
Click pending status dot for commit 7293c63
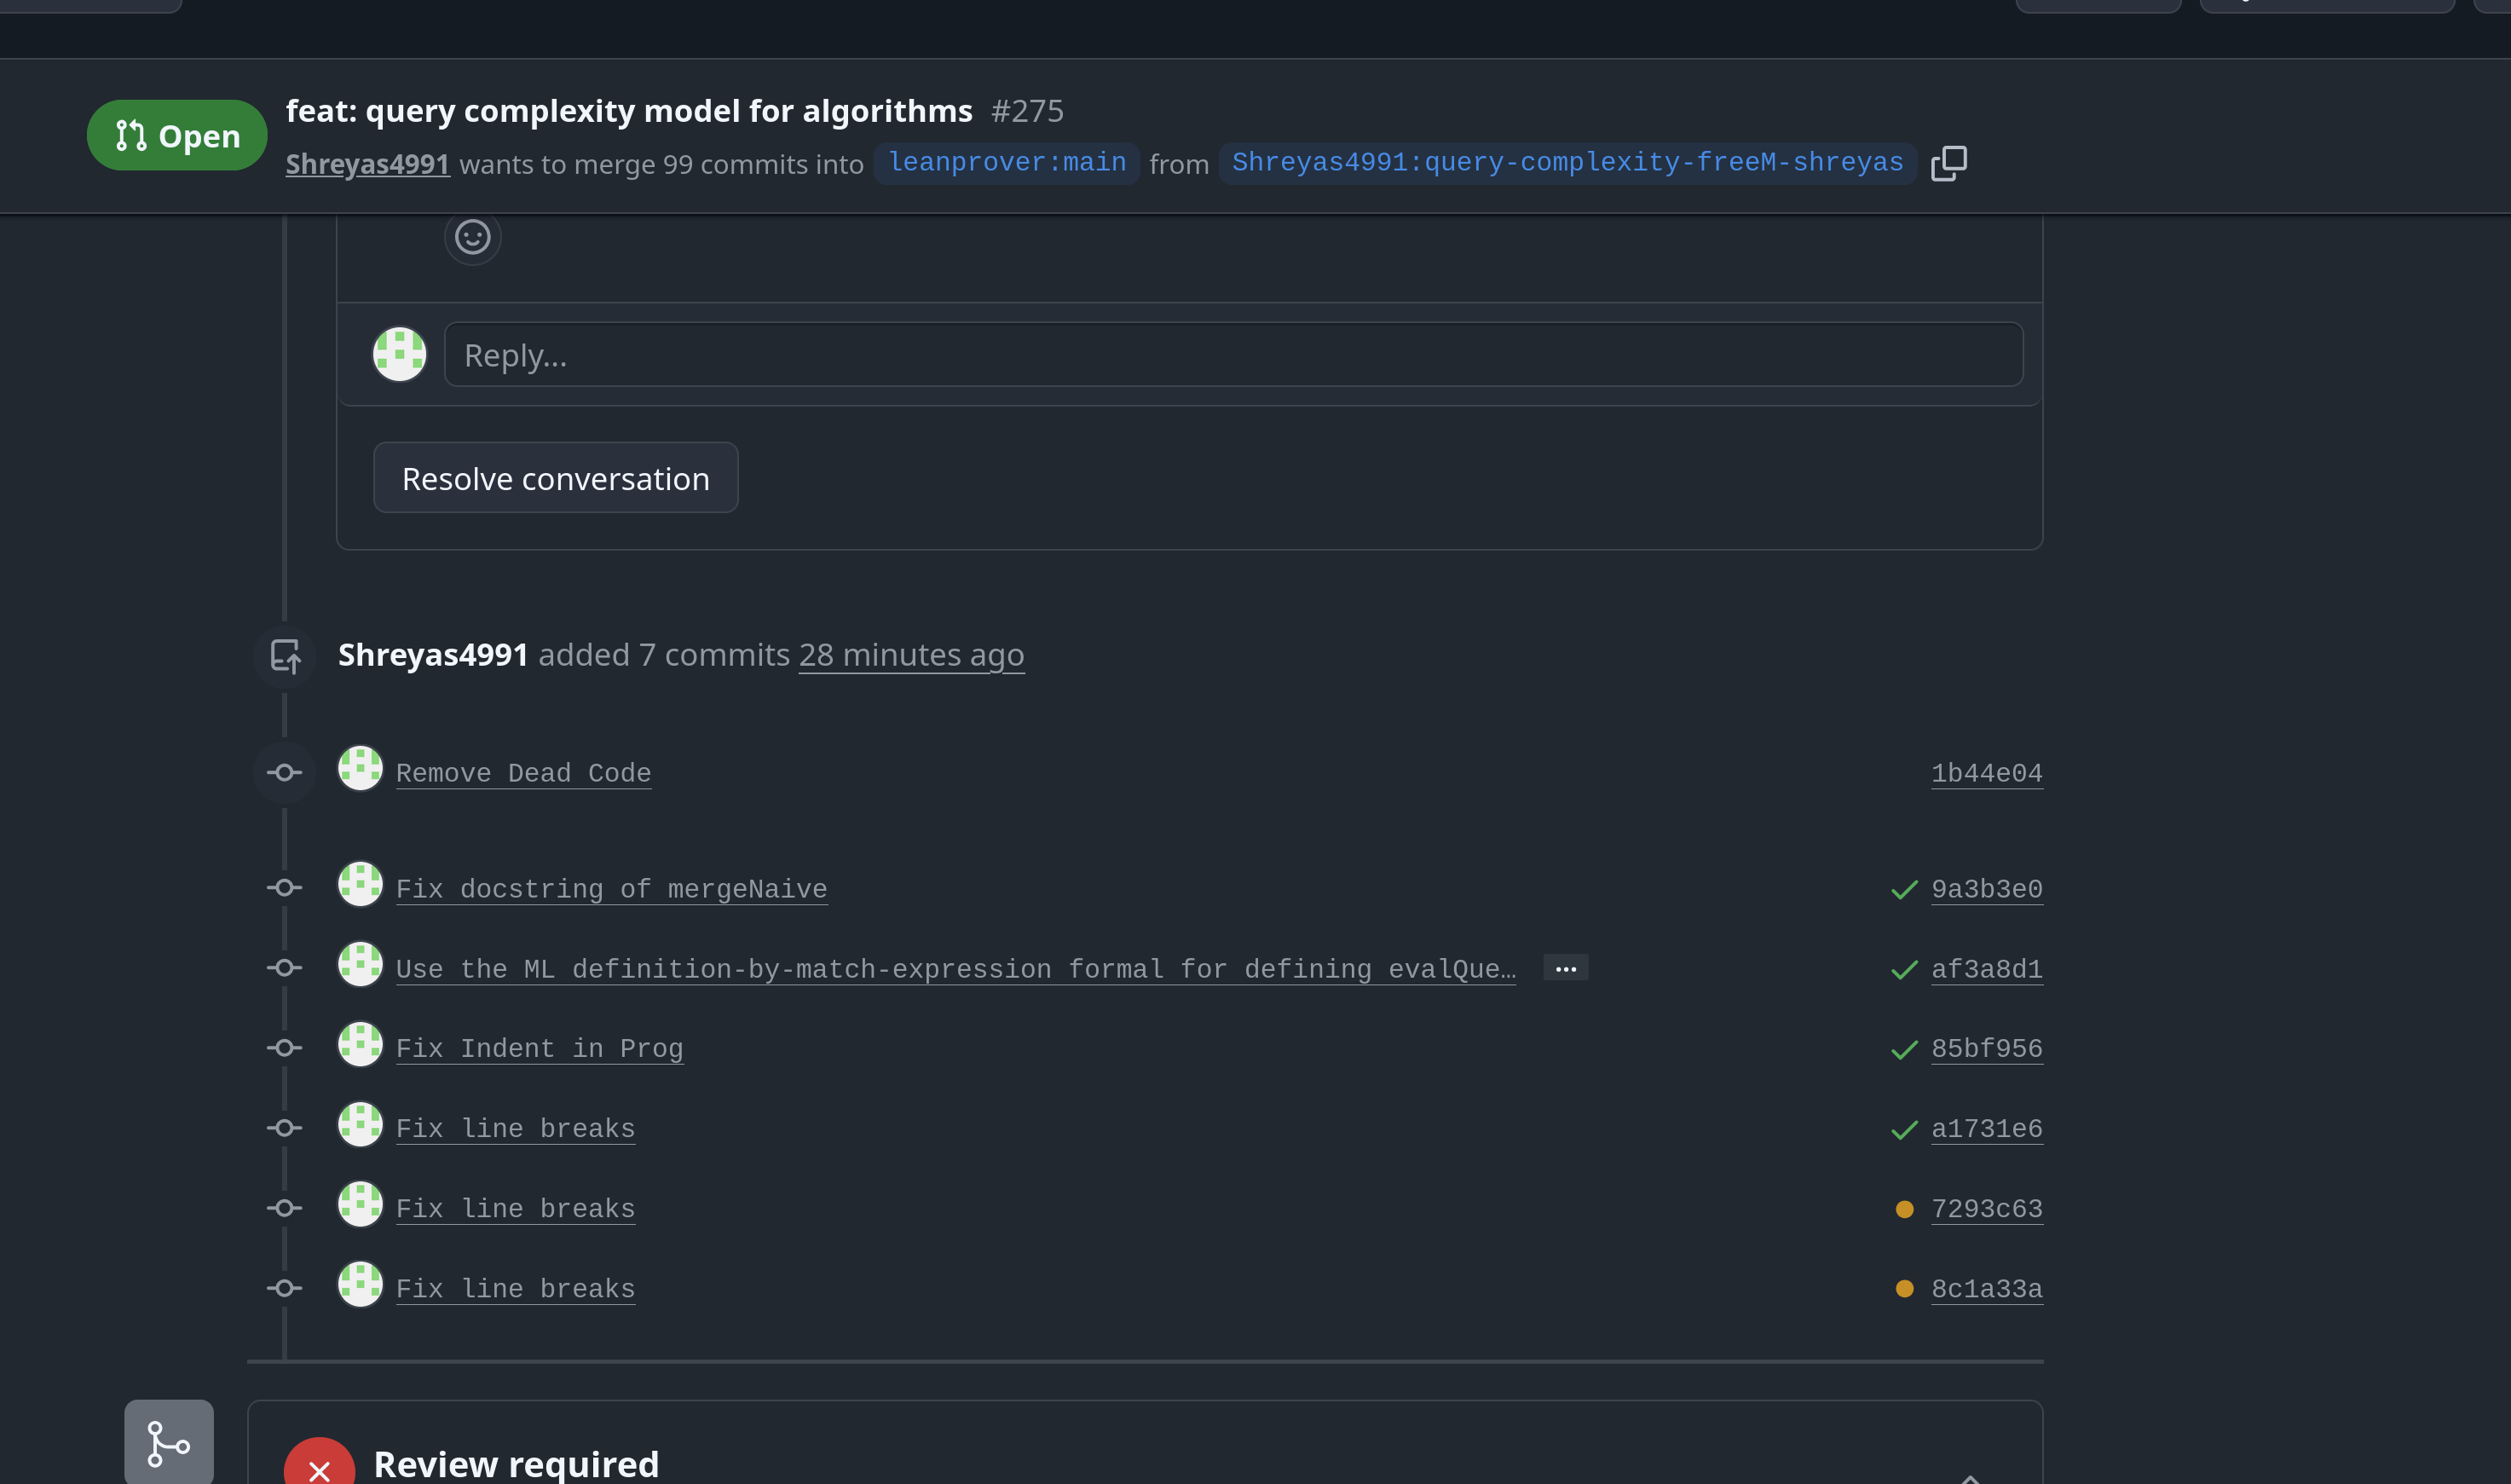pos(1904,1209)
